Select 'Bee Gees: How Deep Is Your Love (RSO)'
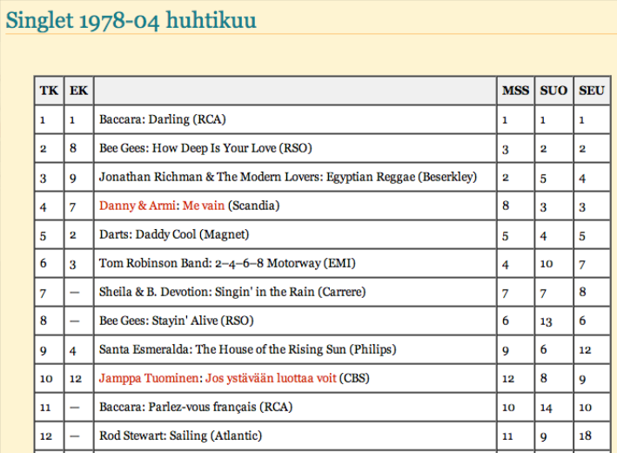The height and width of the screenshot is (453, 617). [205, 148]
